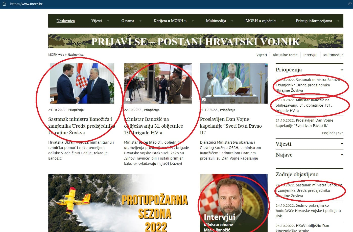Expand Karijera u MORH-u menu arrow
353x232 pixels.
click(193, 21)
